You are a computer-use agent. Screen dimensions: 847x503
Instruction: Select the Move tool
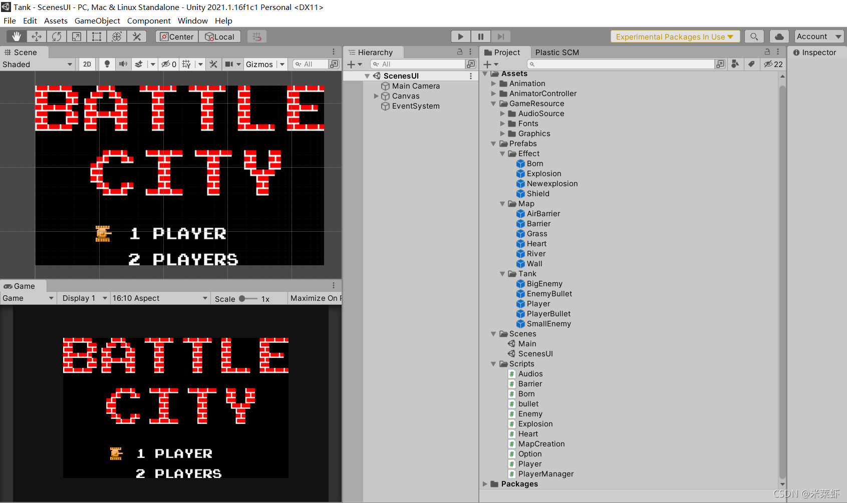click(x=37, y=37)
